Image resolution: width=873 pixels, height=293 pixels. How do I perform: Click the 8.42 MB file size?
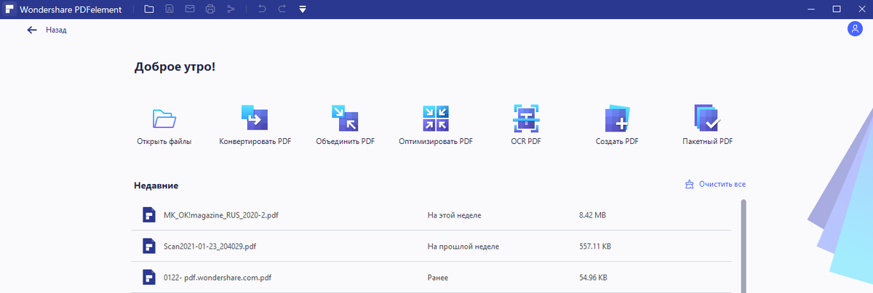tap(593, 215)
